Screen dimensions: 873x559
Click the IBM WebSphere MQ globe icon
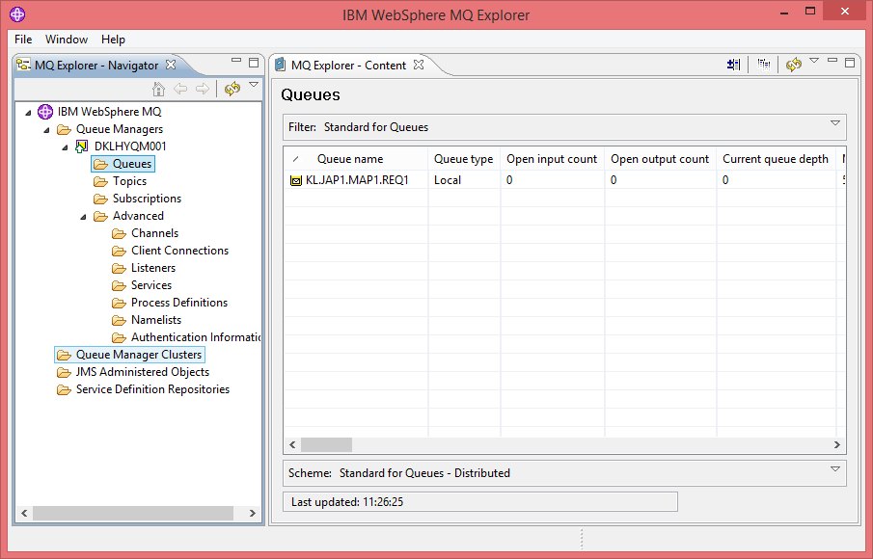tap(44, 111)
